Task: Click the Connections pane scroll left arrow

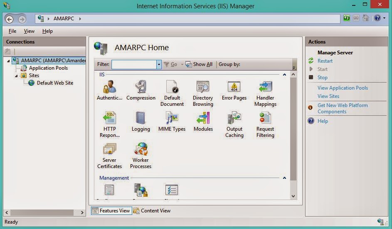Action: [7, 212]
